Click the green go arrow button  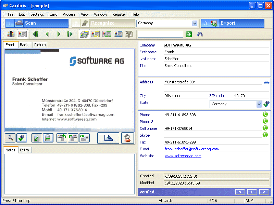189,34
